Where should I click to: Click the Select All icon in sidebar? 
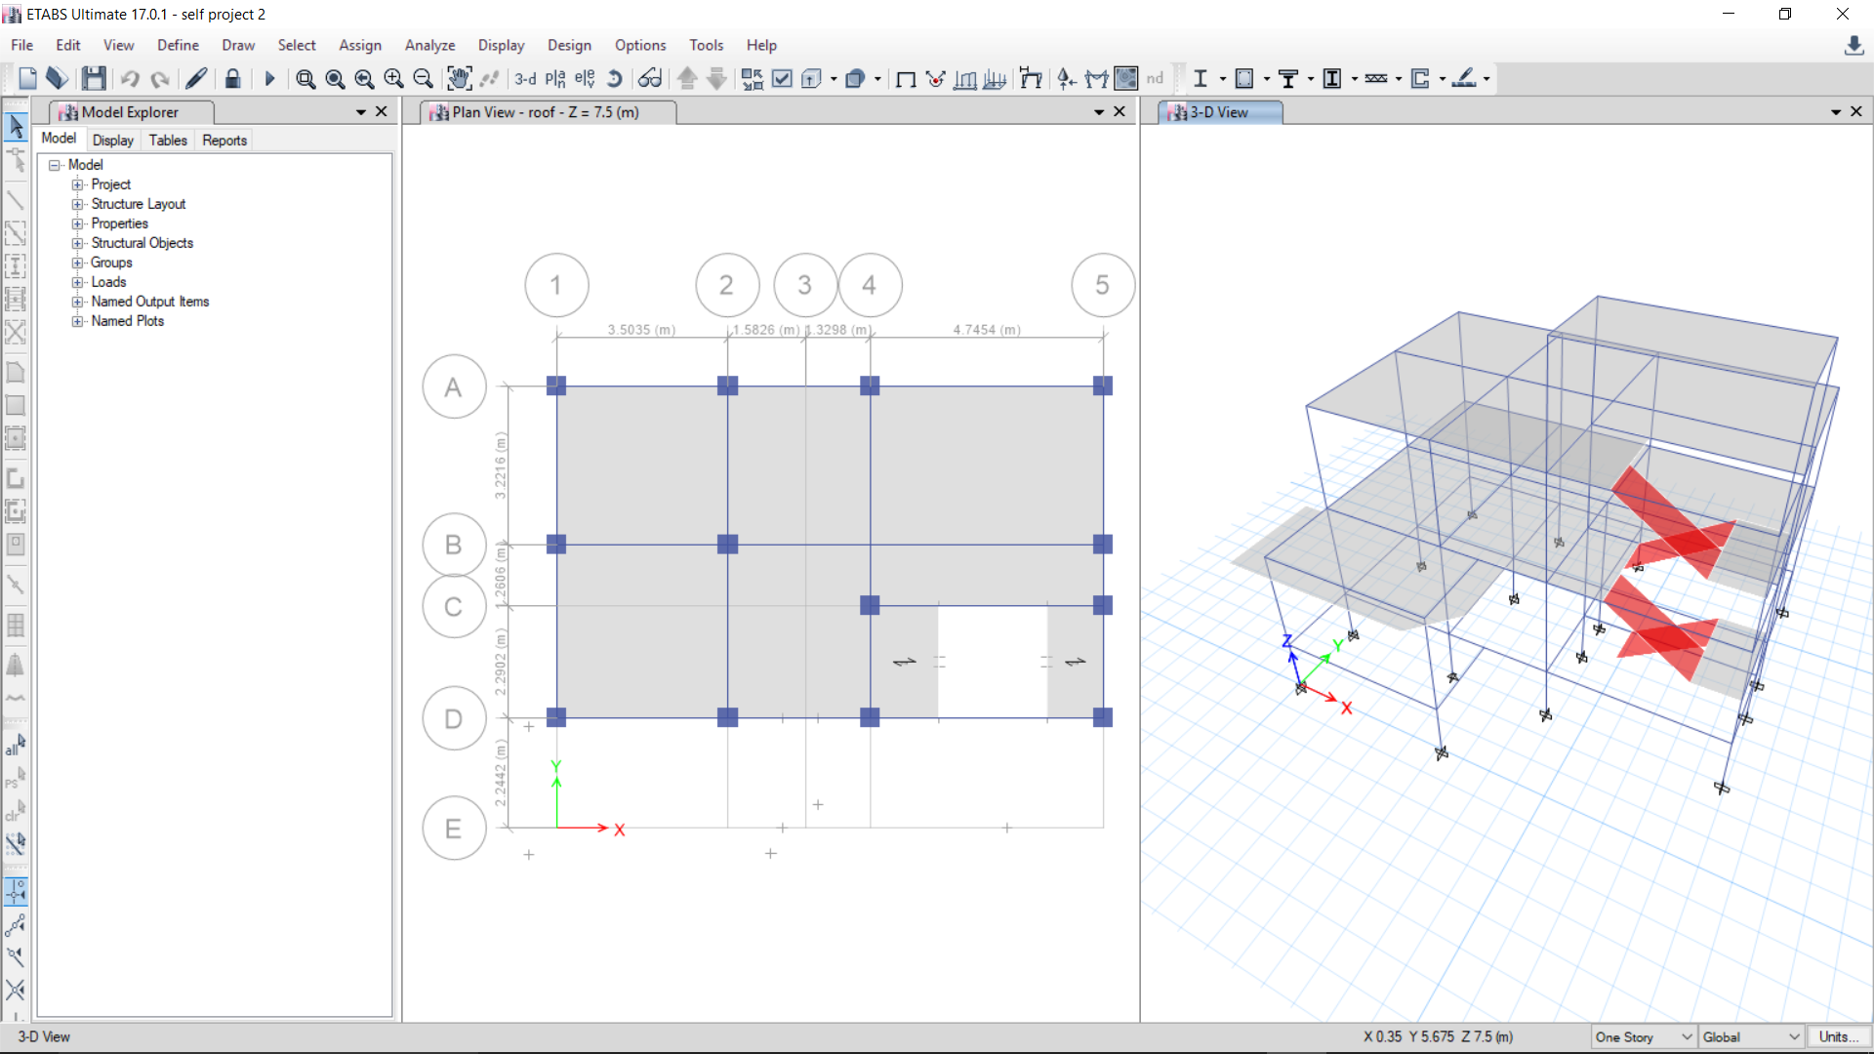(16, 746)
